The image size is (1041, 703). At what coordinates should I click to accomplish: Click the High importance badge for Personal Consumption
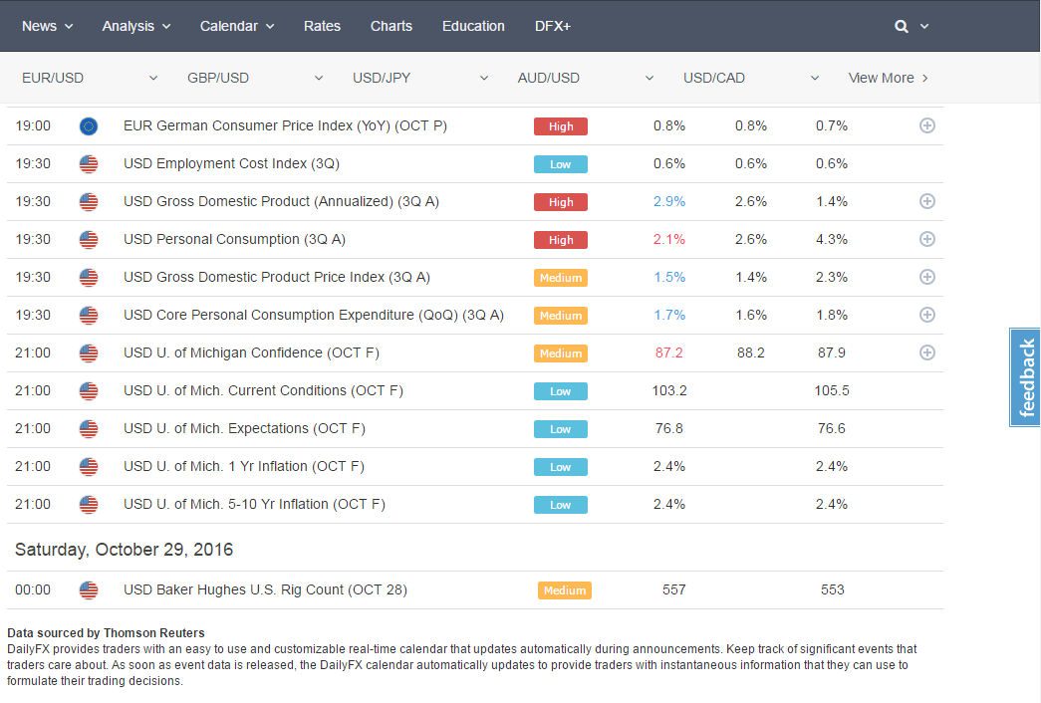pos(561,240)
